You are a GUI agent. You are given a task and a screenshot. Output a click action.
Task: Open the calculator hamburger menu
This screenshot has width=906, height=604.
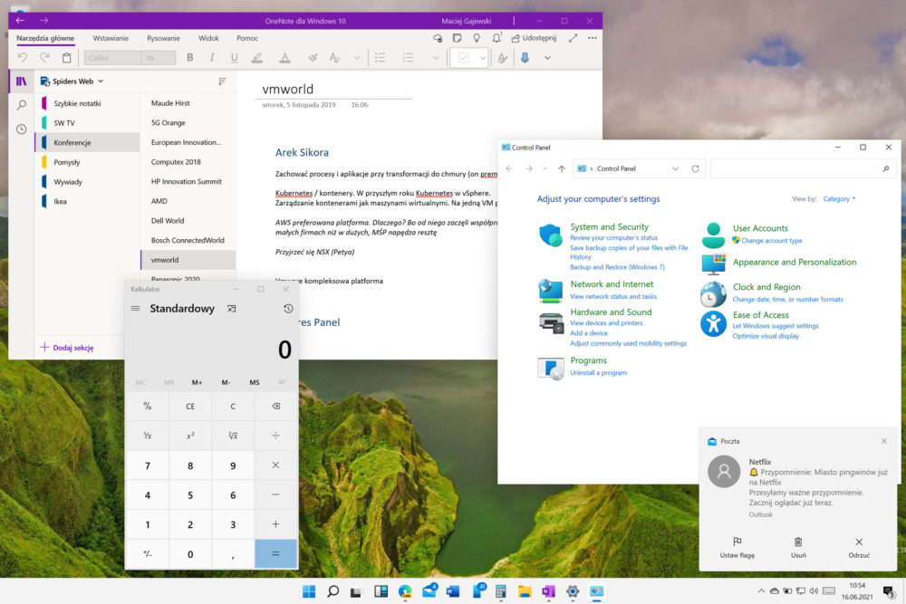[x=135, y=309]
